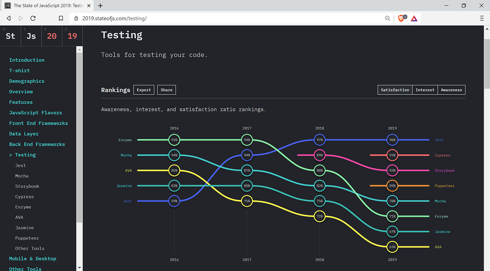Navigate to Features section

click(21, 102)
